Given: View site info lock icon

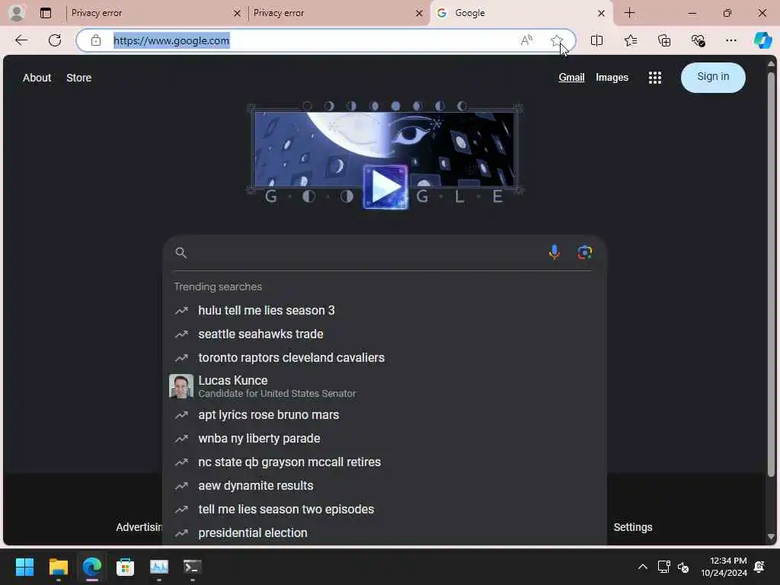Looking at the screenshot, I should pyautogui.click(x=95, y=40).
